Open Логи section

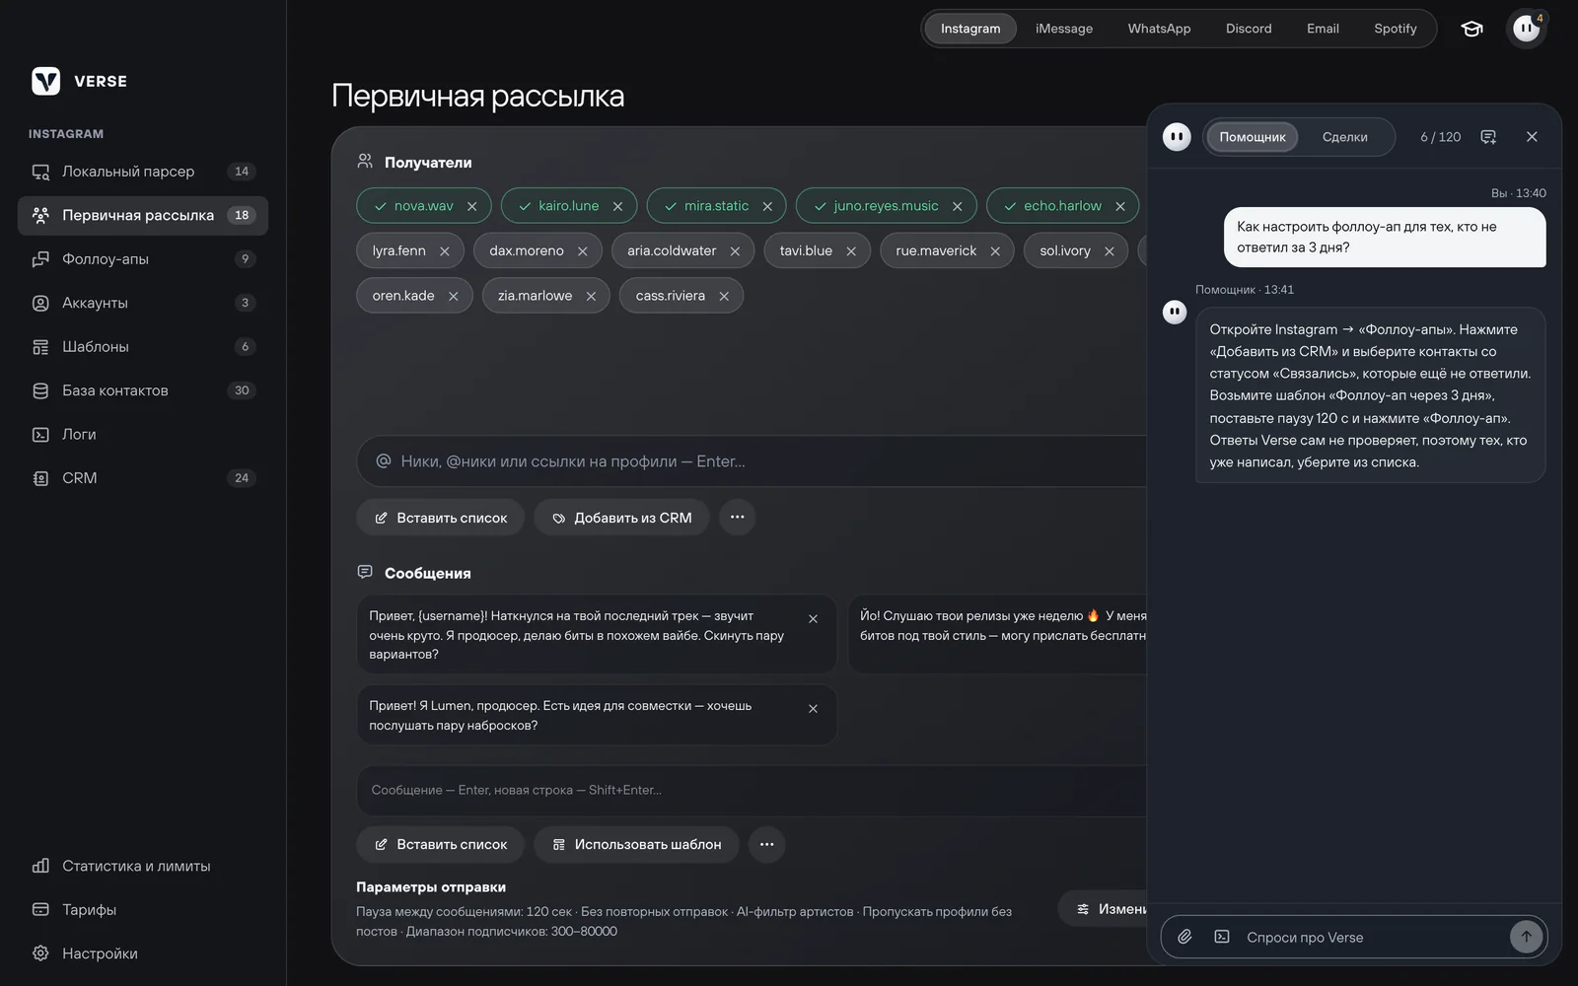[x=143, y=435]
